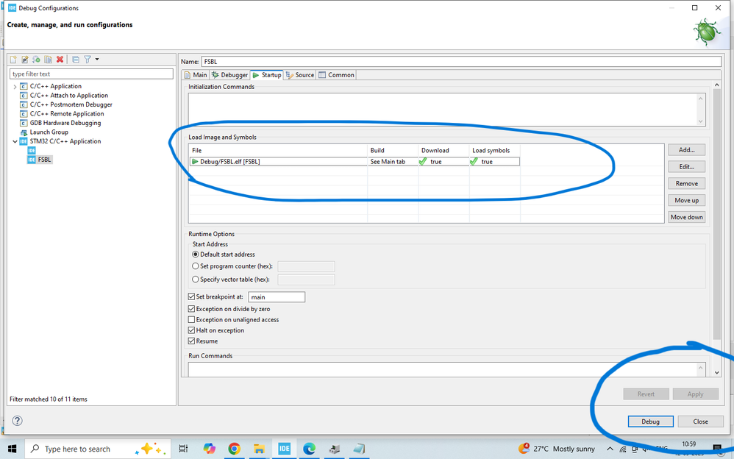Duplicate the selected launch configuration
Screen dimensions: 734x459
(49, 59)
